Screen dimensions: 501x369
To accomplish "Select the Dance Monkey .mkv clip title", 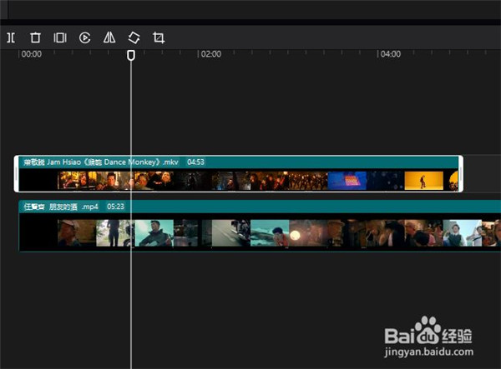I will click(x=113, y=162).
